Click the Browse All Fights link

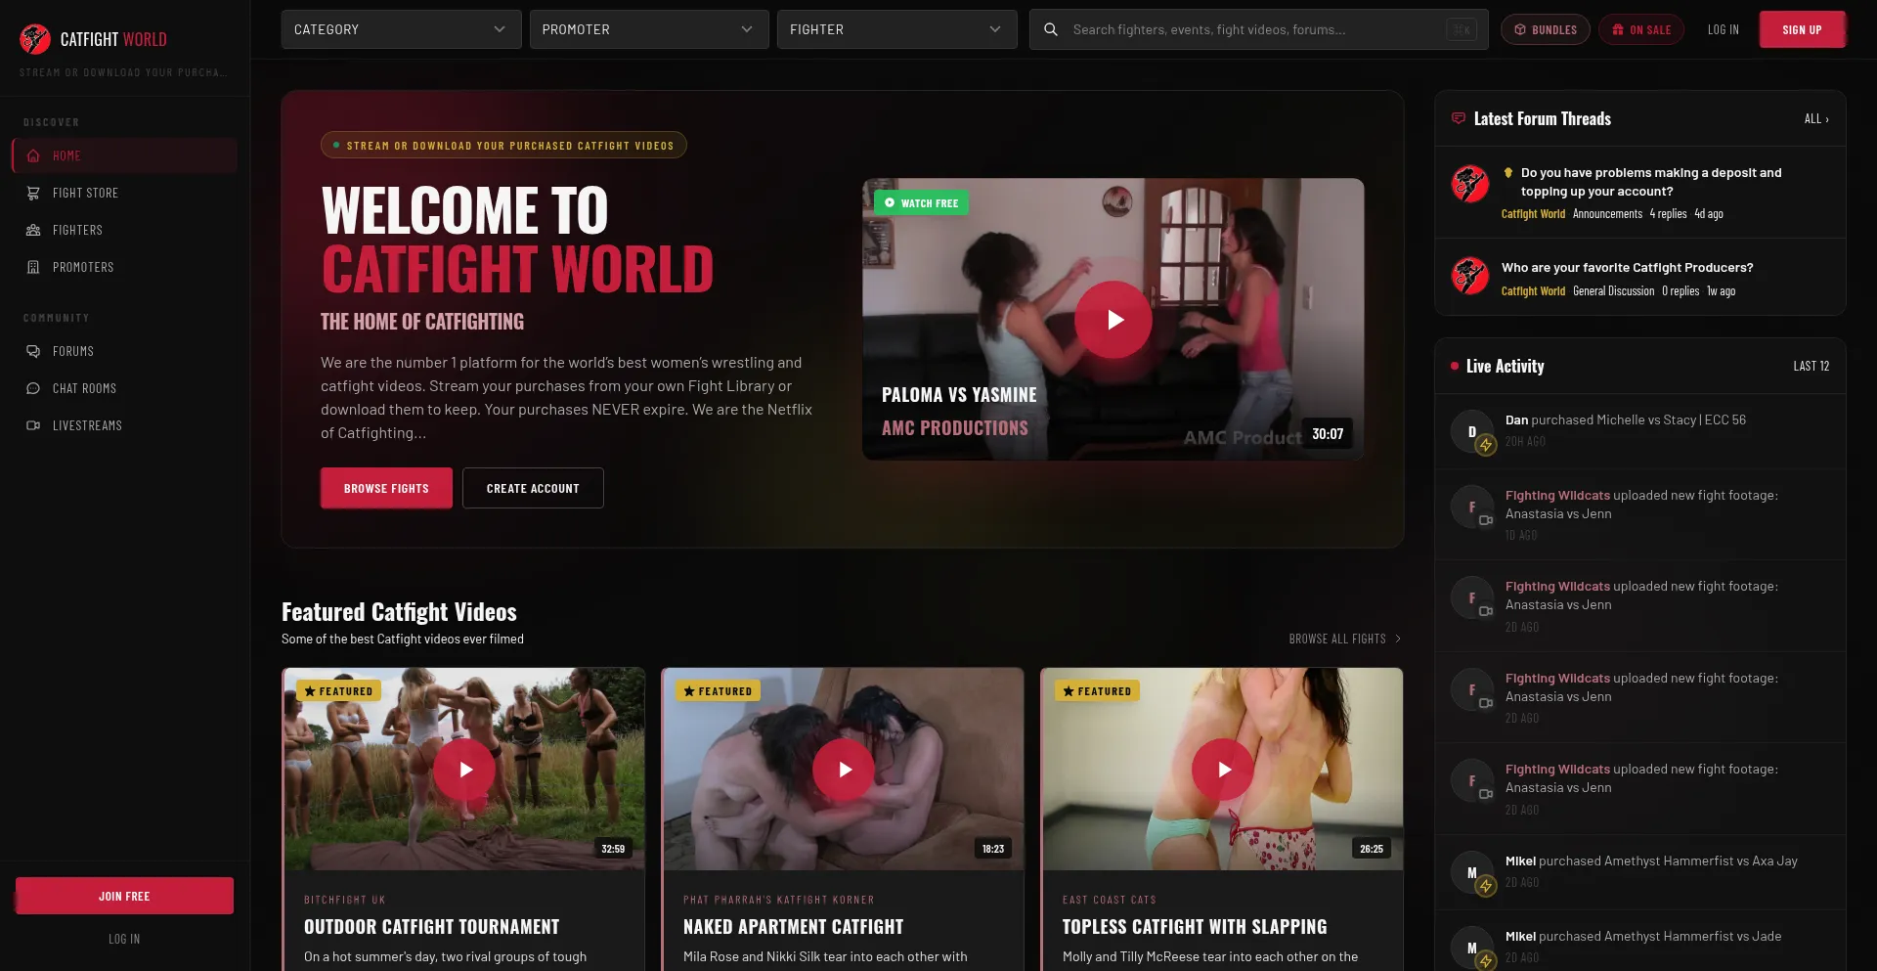[1345, 639]
